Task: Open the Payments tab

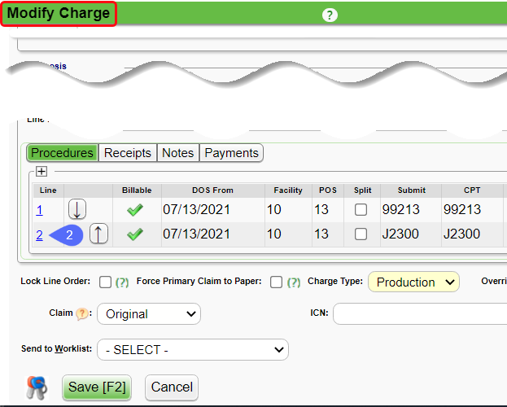Action: click(x=231, y=153)
